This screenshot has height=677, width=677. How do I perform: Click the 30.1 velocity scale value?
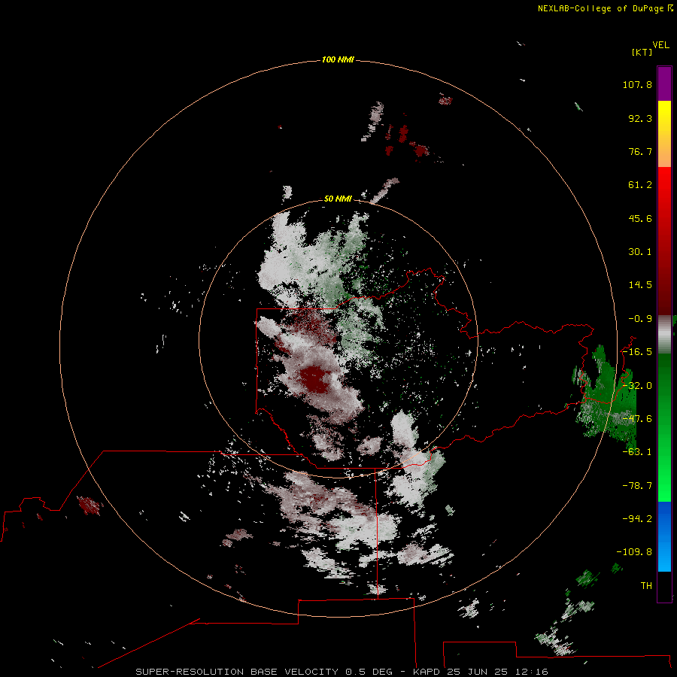point(640,252)
